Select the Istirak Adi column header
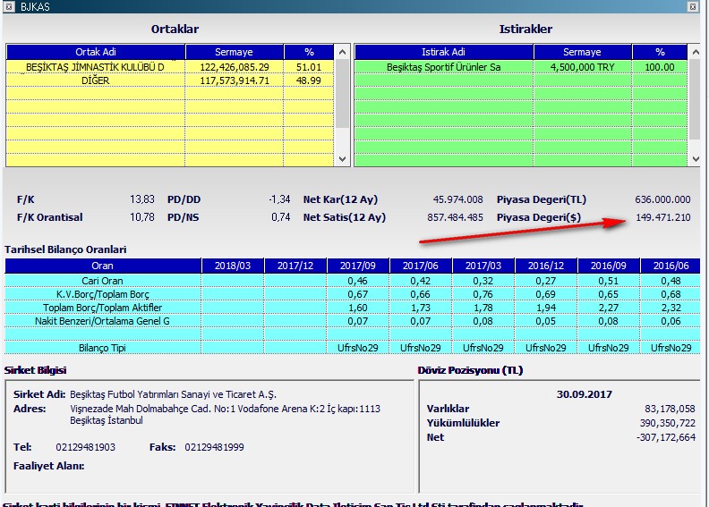The image size is (709, 507). [444, 52]
